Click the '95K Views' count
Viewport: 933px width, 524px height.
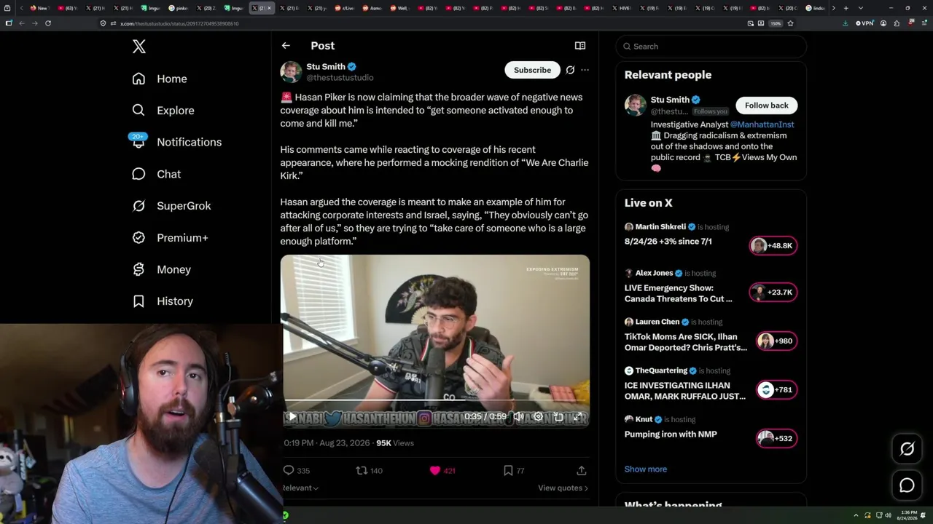point(394,443)
